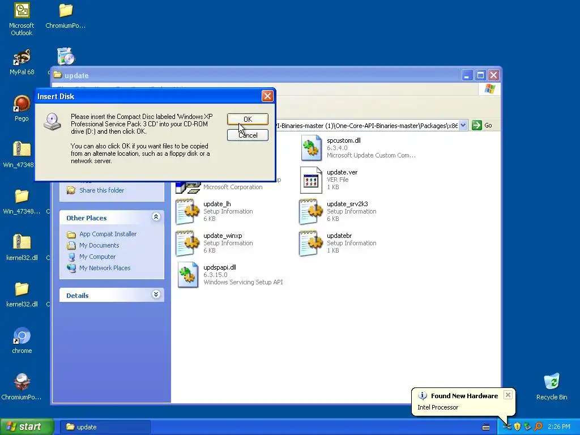Click the info icon in Found New Hardware balloon

423,396
